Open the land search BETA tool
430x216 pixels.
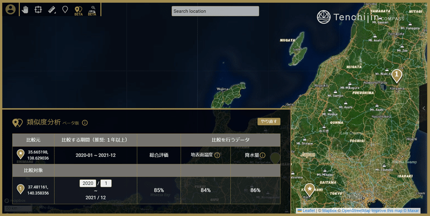tap(92, 11)
